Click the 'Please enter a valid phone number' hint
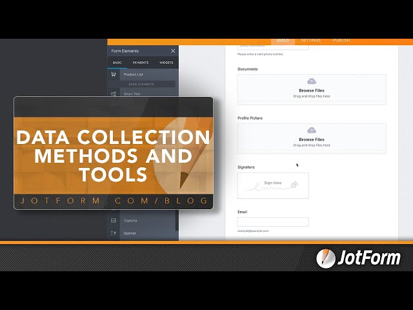 click(260, 54)
